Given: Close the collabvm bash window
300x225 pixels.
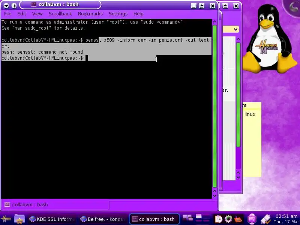Looking at the screenshot, I should 212,6.
